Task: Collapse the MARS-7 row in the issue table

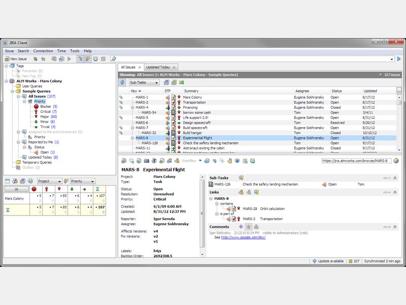Action: 132,128
